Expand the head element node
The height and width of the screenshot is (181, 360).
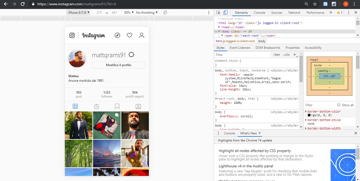click(219, 27)
